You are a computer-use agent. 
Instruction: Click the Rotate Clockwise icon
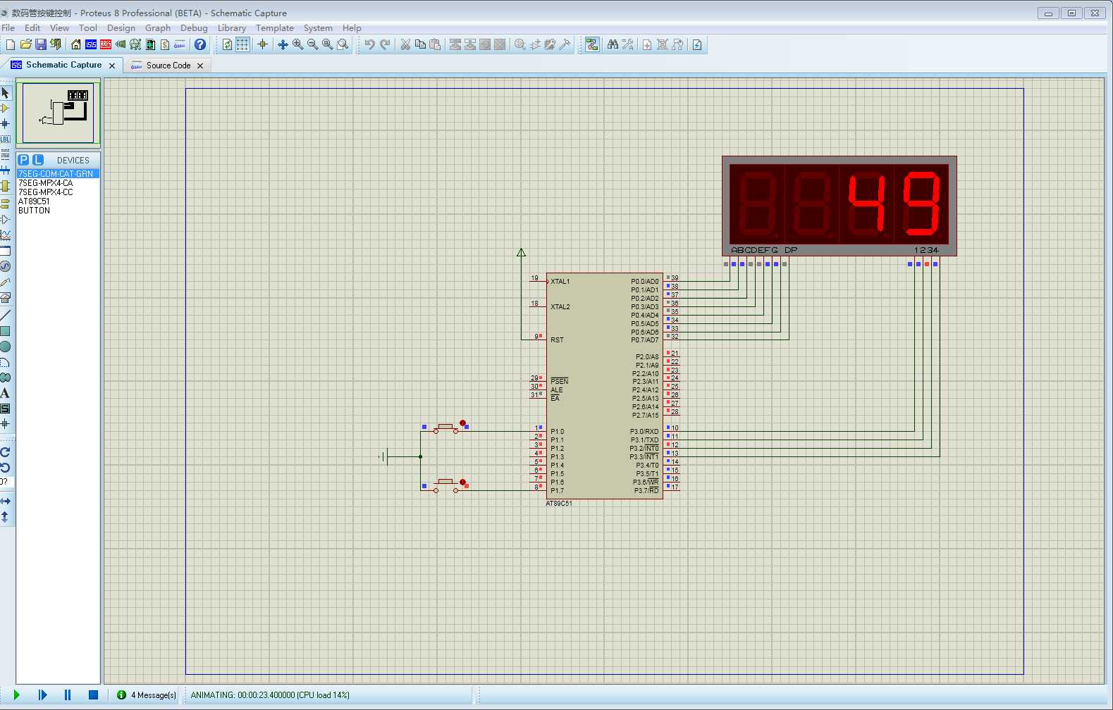point(6,452)
